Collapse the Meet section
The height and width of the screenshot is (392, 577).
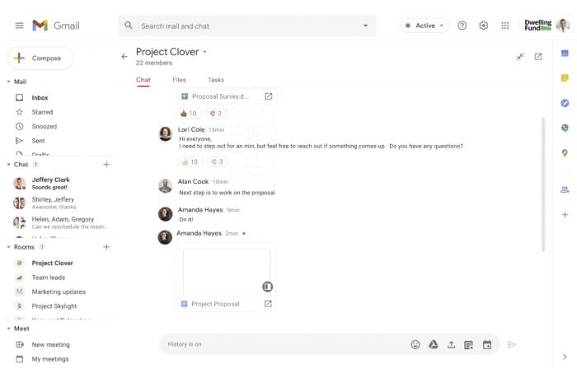click(x=8, y=329)
